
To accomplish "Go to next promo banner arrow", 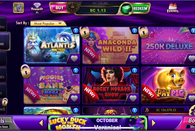I will click(x=153, y=123).
